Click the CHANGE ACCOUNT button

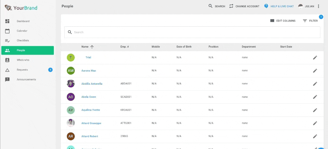click(244, 6)
